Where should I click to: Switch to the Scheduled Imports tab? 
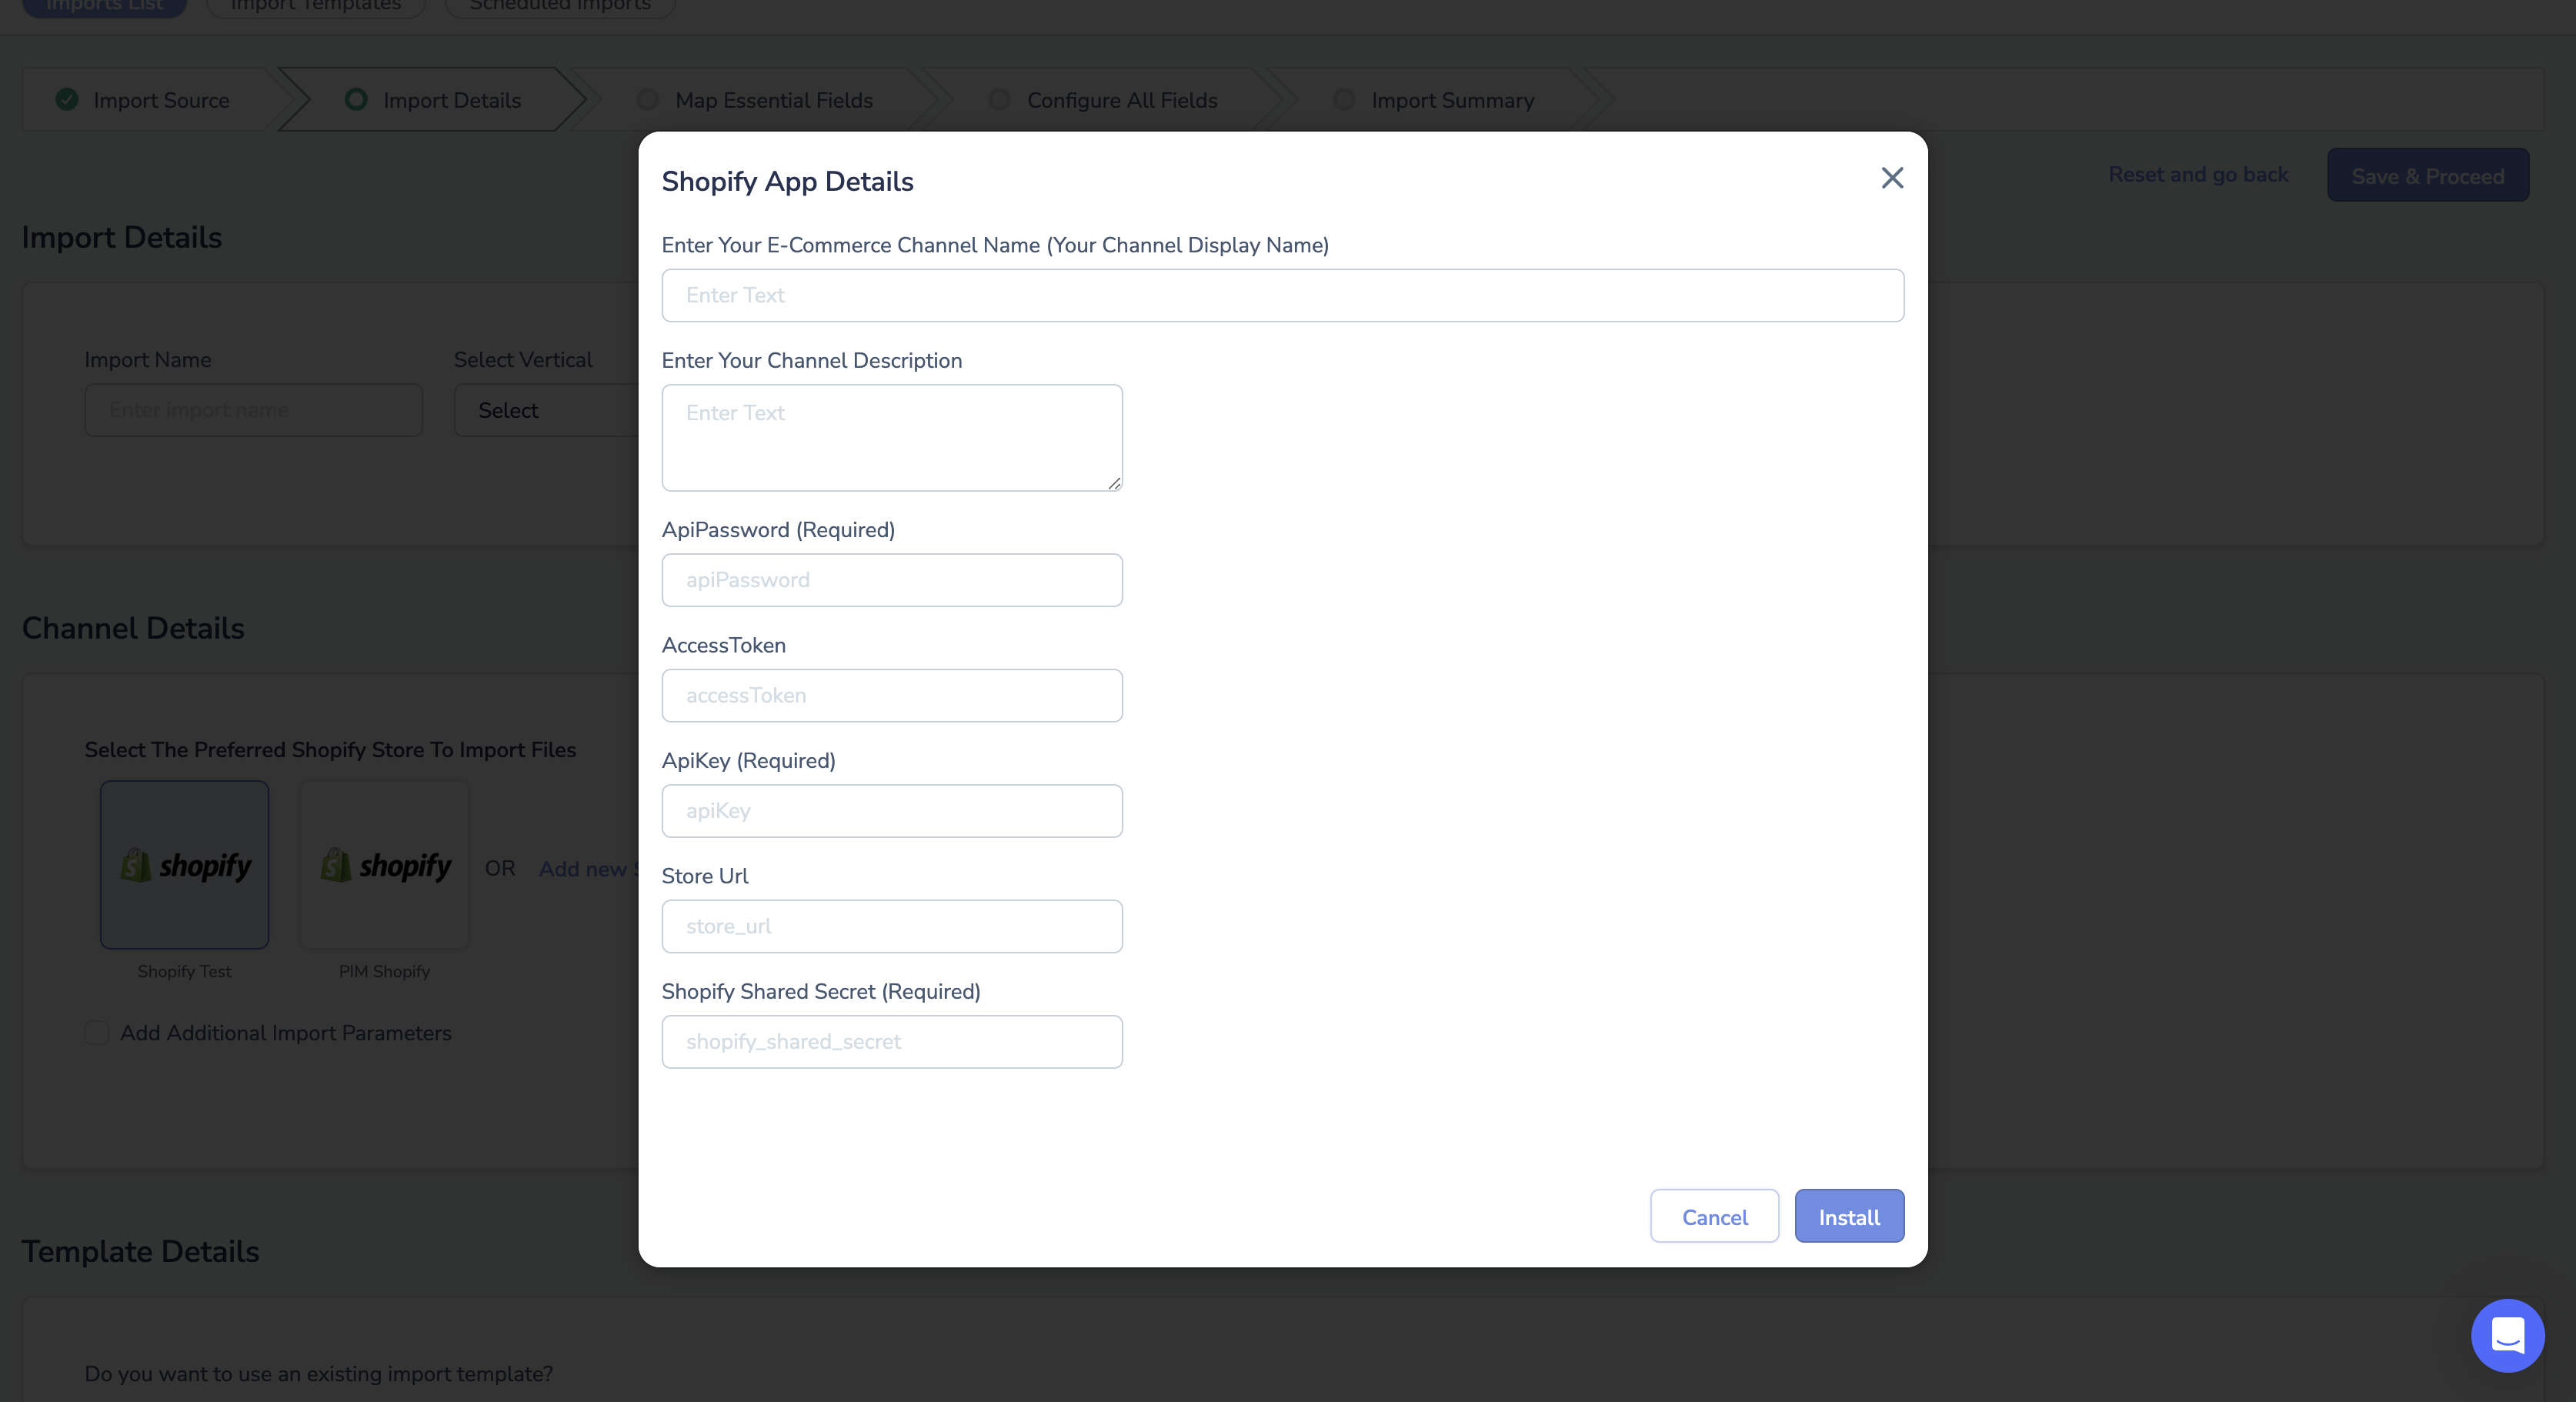(x=560, y=5)
